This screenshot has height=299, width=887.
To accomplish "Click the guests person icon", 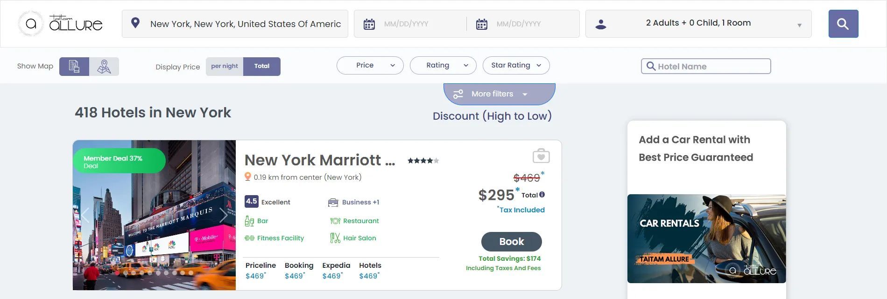I will pos(600,23).
